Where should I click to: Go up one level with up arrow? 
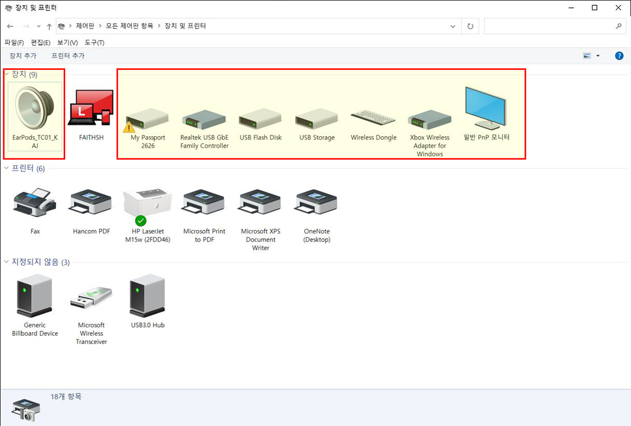click(x=49, y=26)
